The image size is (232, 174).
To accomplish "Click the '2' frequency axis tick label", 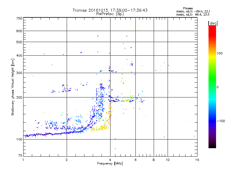I will coord(67,160).
